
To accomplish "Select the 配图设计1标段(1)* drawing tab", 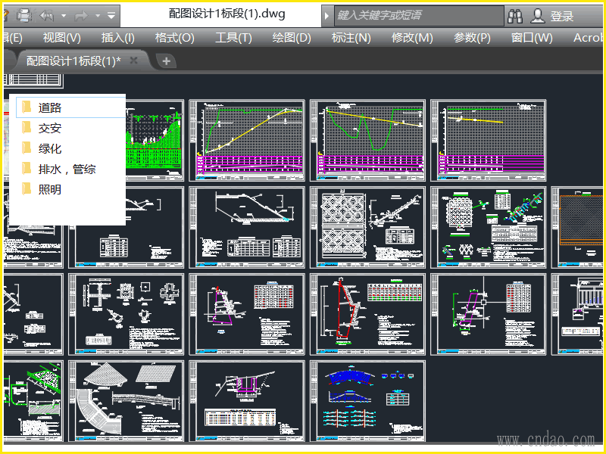I will pos(73,61).
